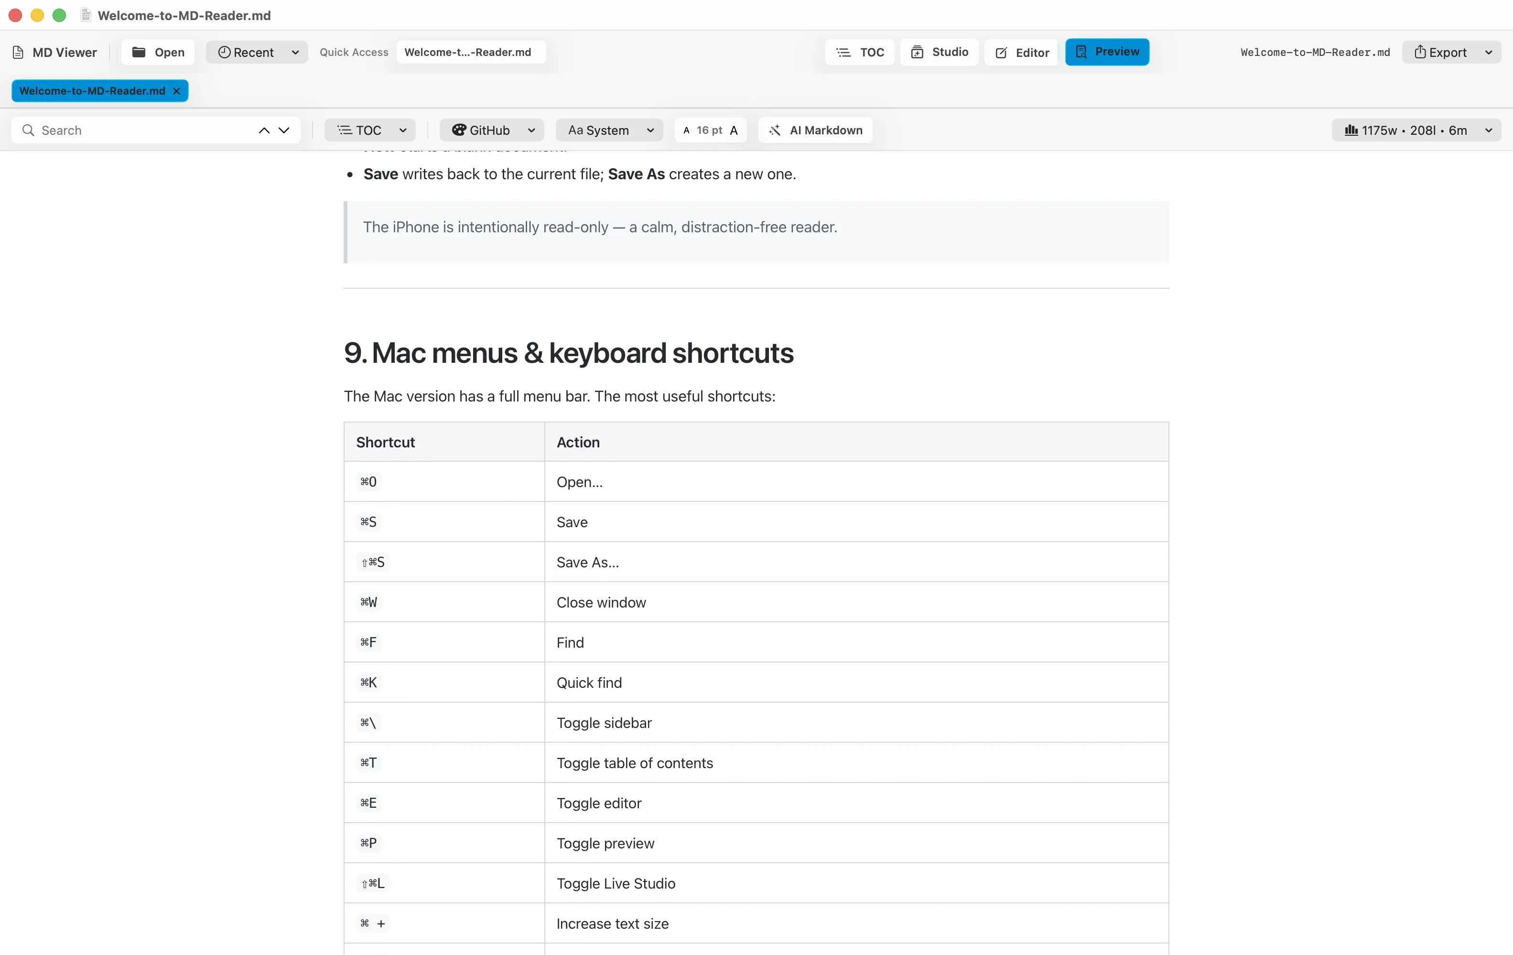Viewport: 1513px width, 955px height.
Task: Click the document proxy icon in the title bar
Action: [x=86, y=15]
